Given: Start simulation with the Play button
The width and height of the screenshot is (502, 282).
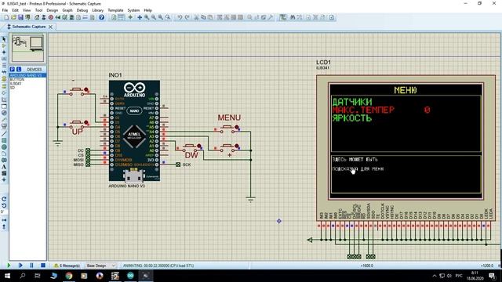Looking at the screenshot, I should 9,266.
